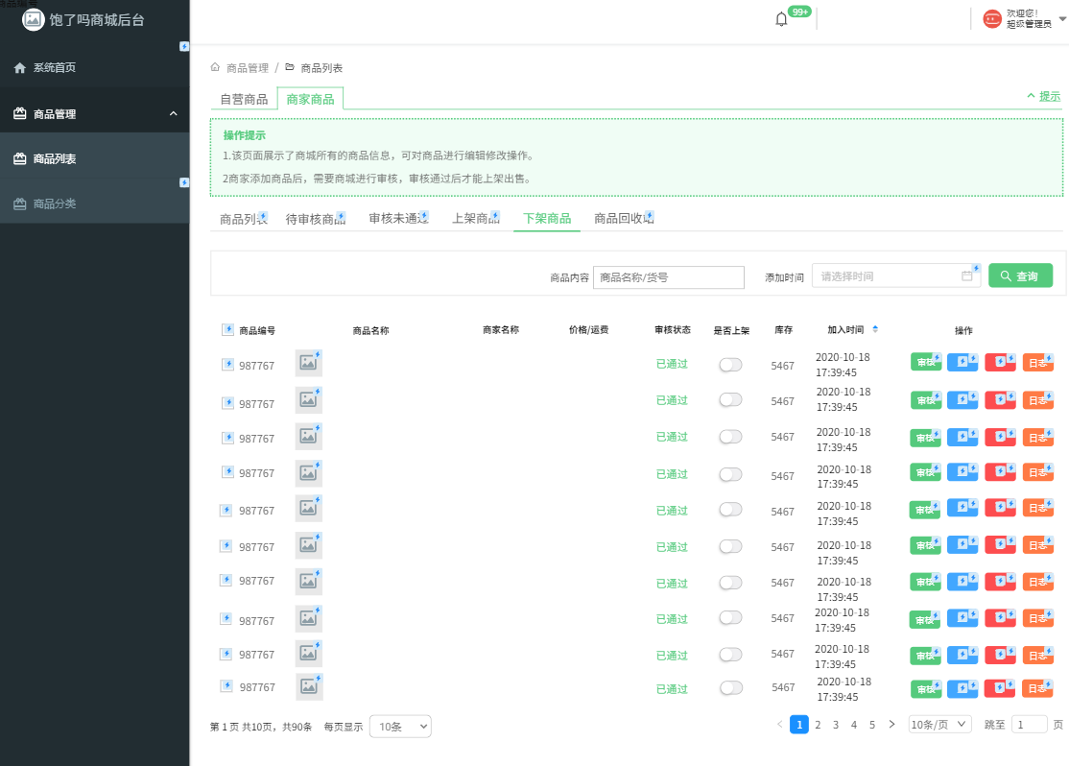
Task: Tick the second row's 987767 checkbox
Action: coord(227,402)
